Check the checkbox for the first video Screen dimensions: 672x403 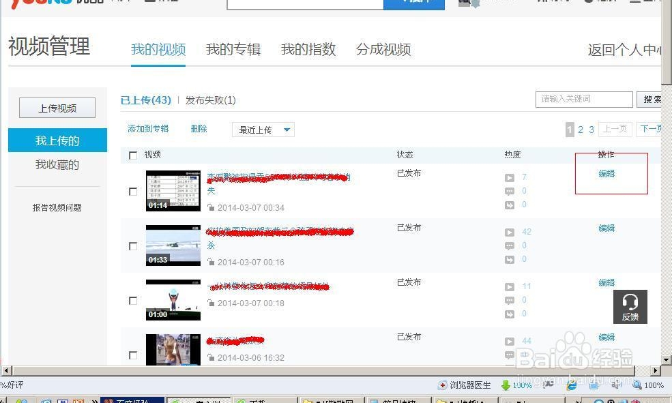point(133,192)
